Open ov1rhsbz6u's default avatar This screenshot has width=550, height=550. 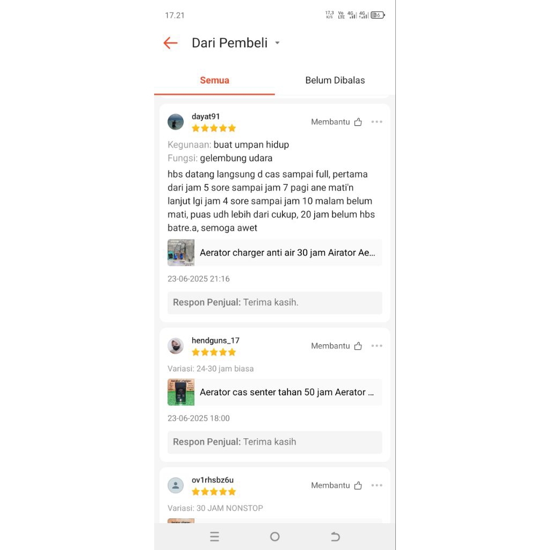click(176, 486)
